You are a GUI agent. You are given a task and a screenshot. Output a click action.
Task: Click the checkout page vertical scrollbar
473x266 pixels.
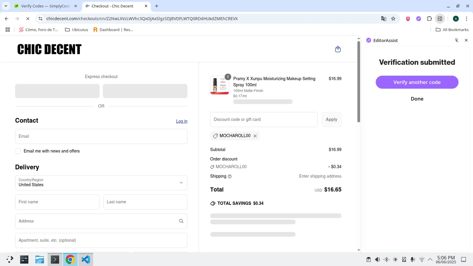click(359, 82)
